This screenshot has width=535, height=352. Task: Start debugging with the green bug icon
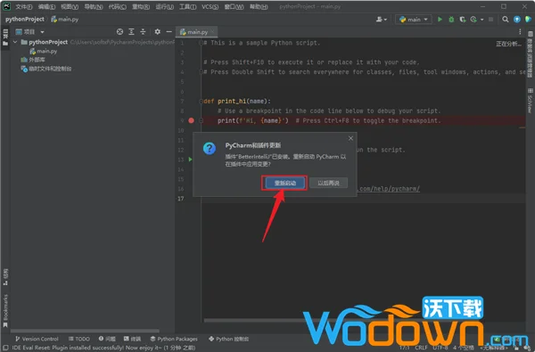(x=451, y=20)
